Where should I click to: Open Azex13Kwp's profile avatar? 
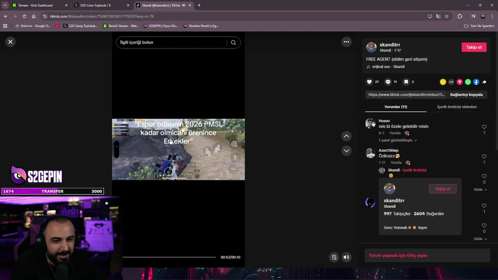click(370, 153)
